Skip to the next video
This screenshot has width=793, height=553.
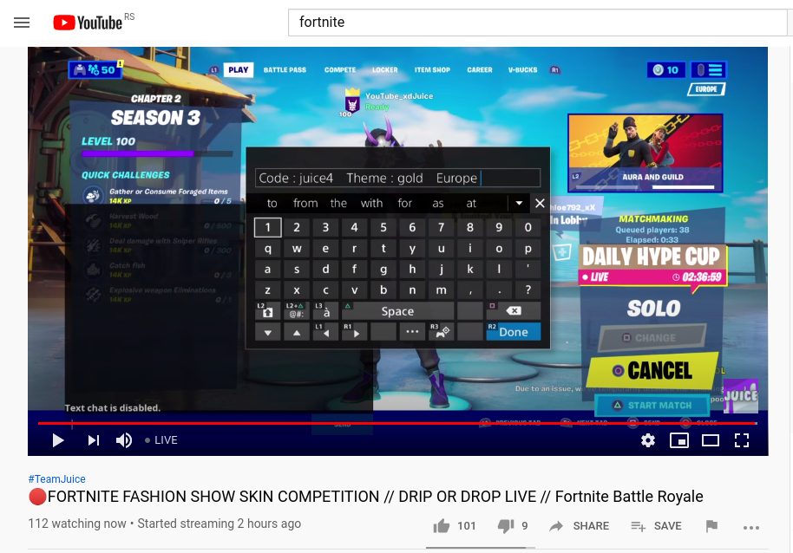(93, 440)
